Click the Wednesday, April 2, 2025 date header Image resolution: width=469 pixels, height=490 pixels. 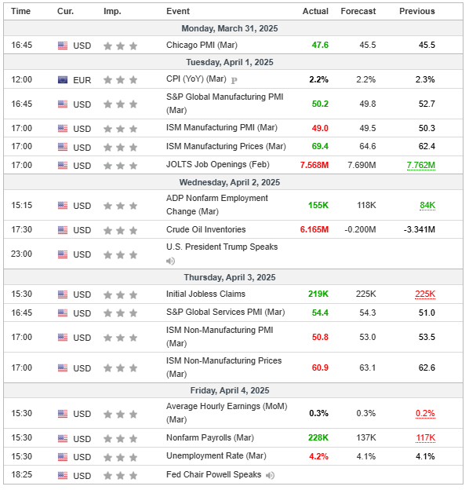click(230, 182)
